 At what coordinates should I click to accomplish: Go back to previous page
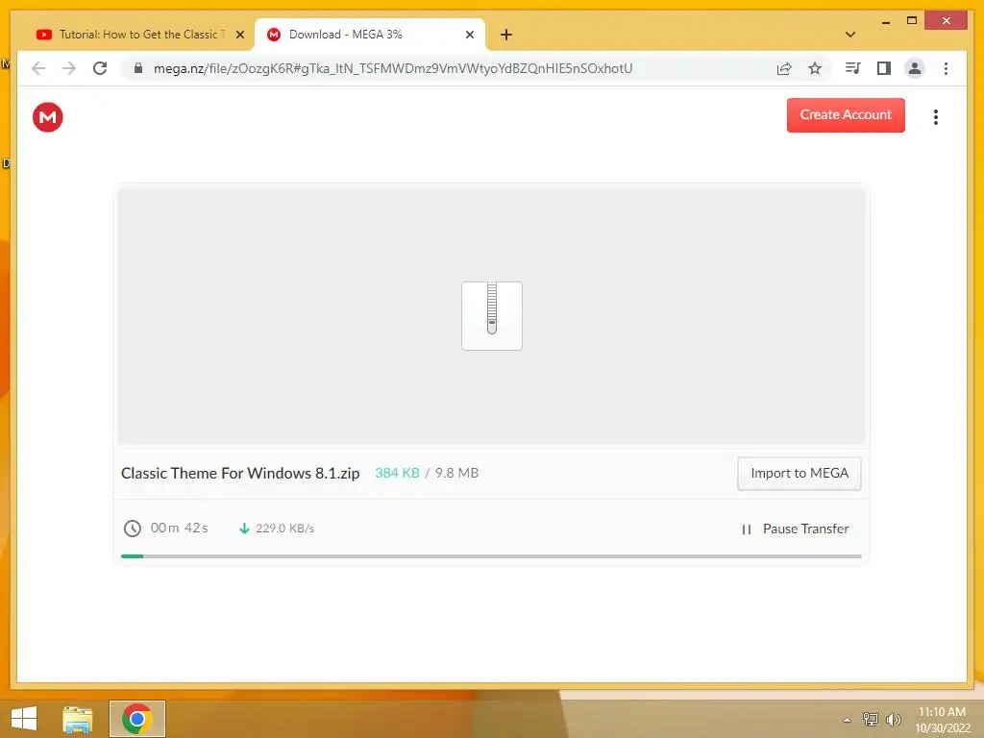click(38, 68)
